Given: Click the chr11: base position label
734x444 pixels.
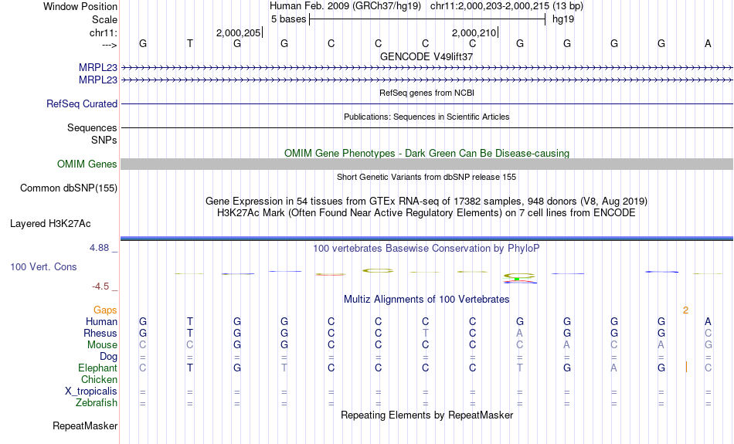Looking at the screenshot, I should pos(104,32).
